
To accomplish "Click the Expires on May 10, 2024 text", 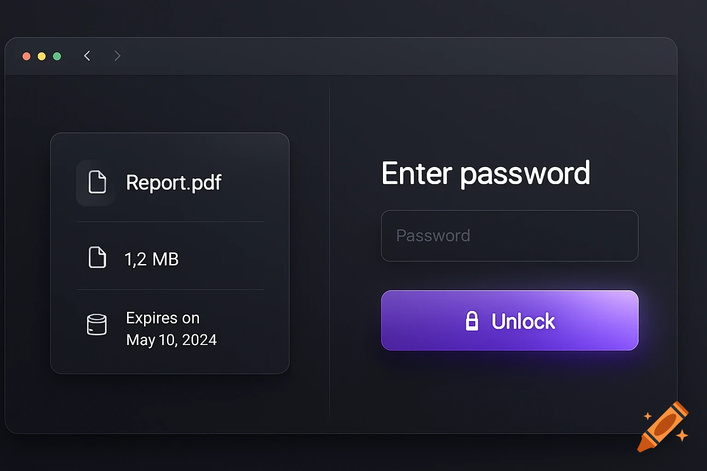I will (171, 328).
